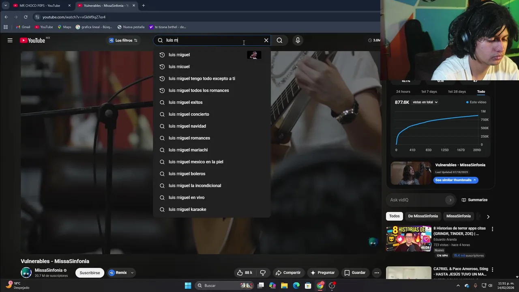Click the Compartir share button
The image size is (519, 292).
pos(288,273)
